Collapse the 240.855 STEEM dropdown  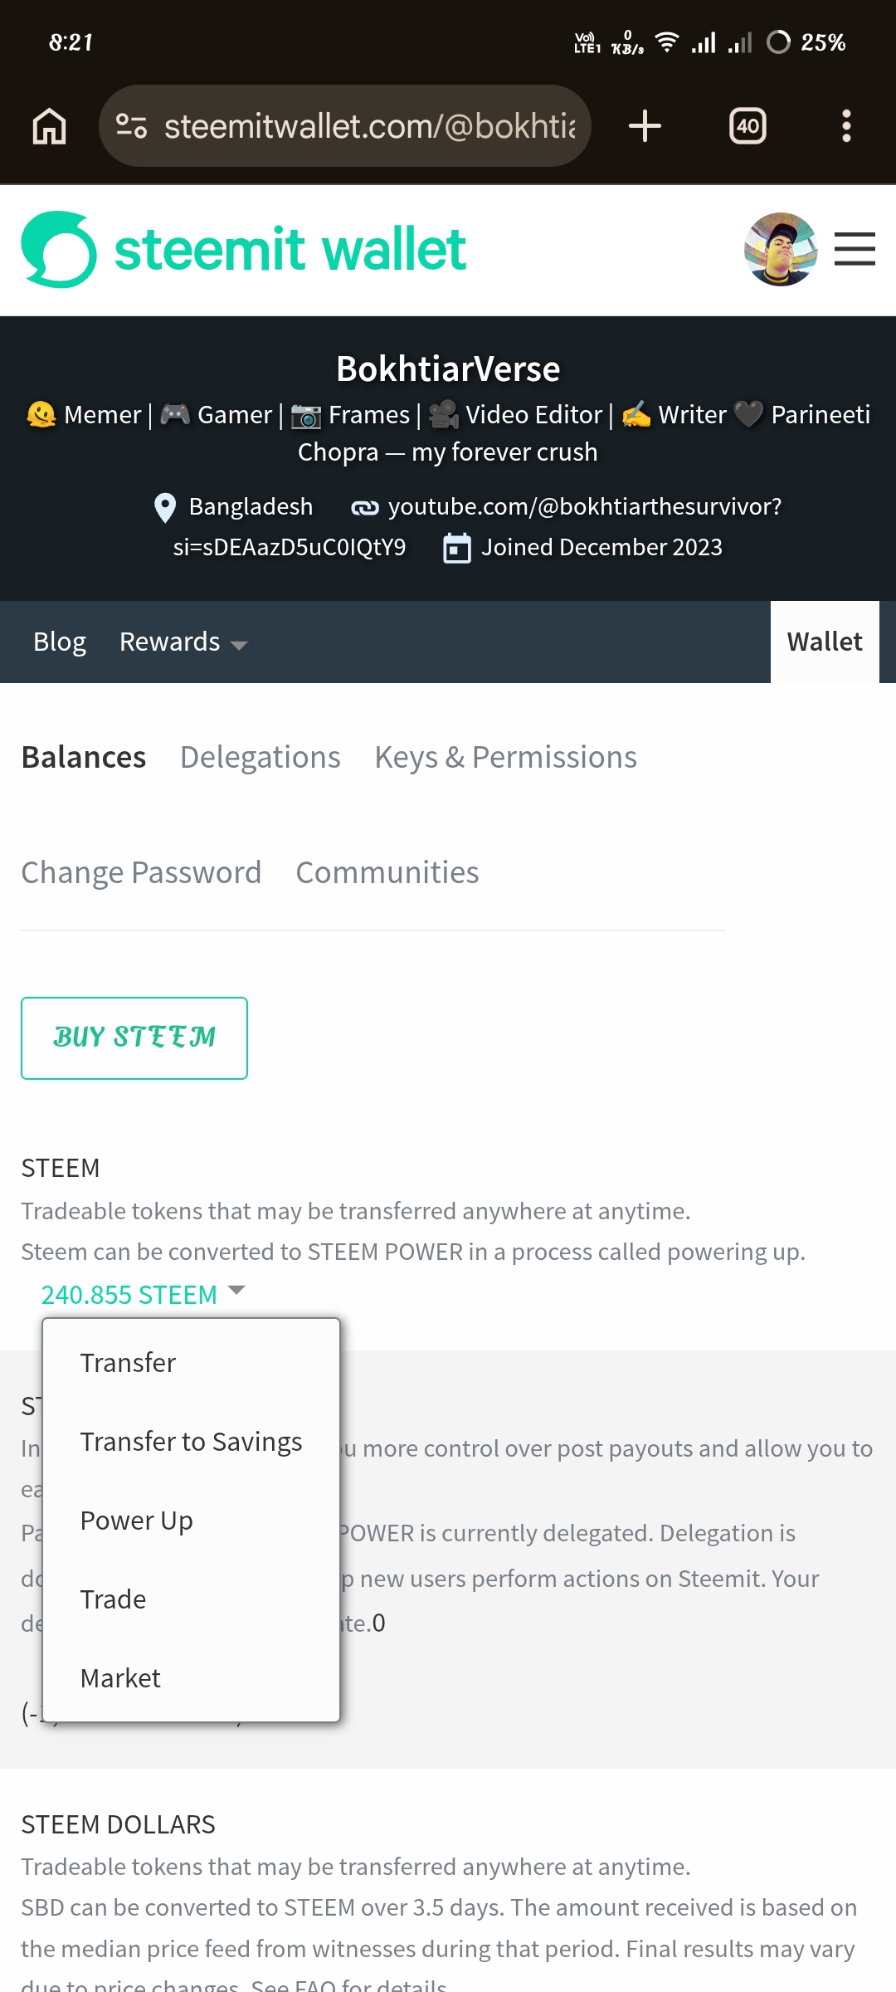(144, 1294)
